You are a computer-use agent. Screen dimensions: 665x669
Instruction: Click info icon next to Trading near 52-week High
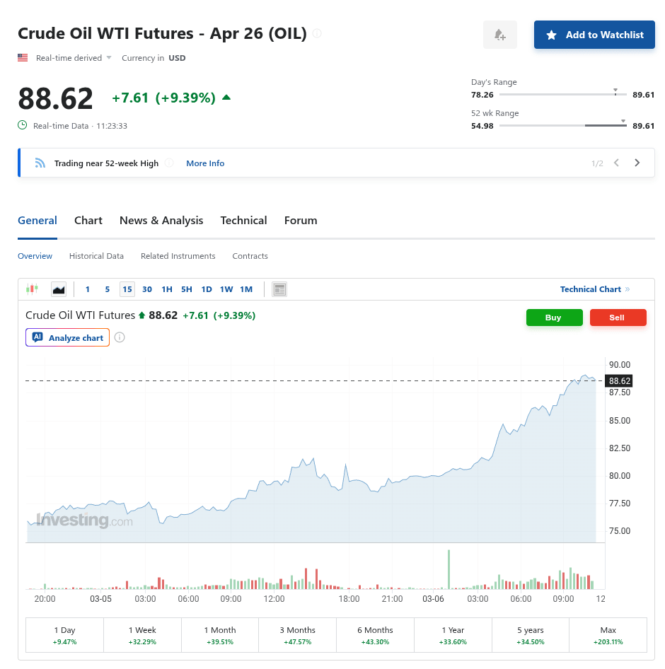pyautogui.click(x=169, y=163)
